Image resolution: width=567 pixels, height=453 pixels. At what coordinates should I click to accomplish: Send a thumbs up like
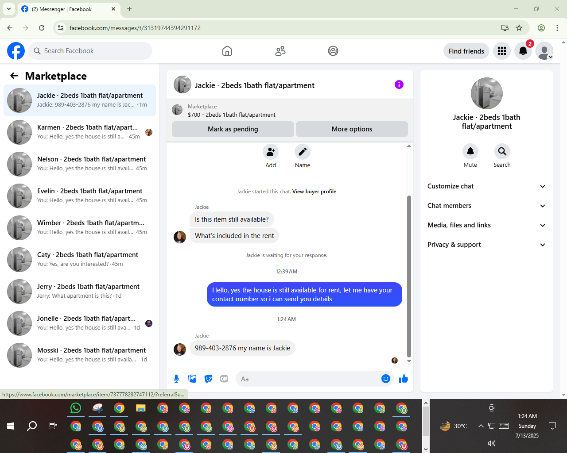point(404,379)
